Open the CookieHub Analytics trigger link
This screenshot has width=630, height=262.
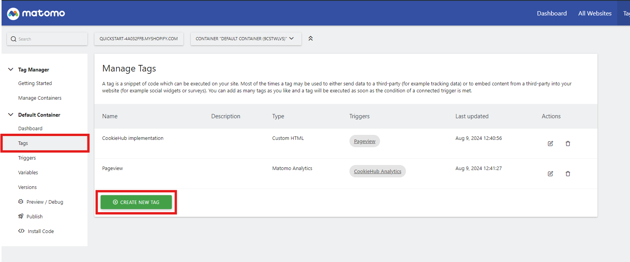377,172
